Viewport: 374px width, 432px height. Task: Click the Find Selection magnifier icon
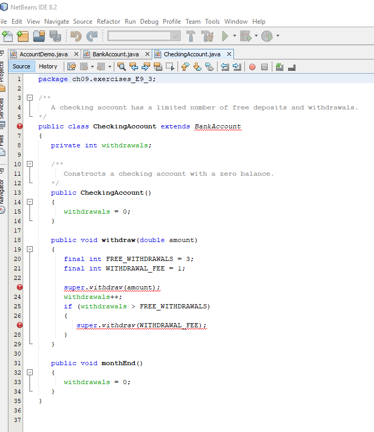click(121, 67)
